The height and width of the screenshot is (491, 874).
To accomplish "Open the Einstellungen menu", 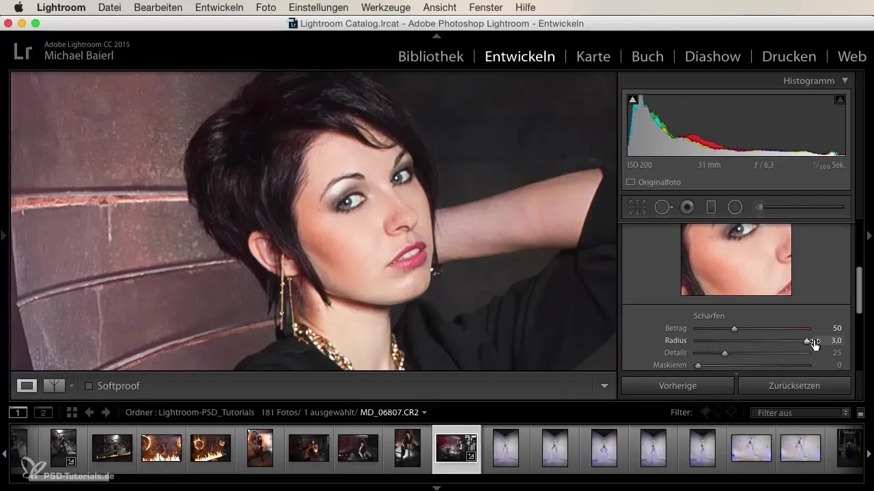I will [x=319, y=8].
